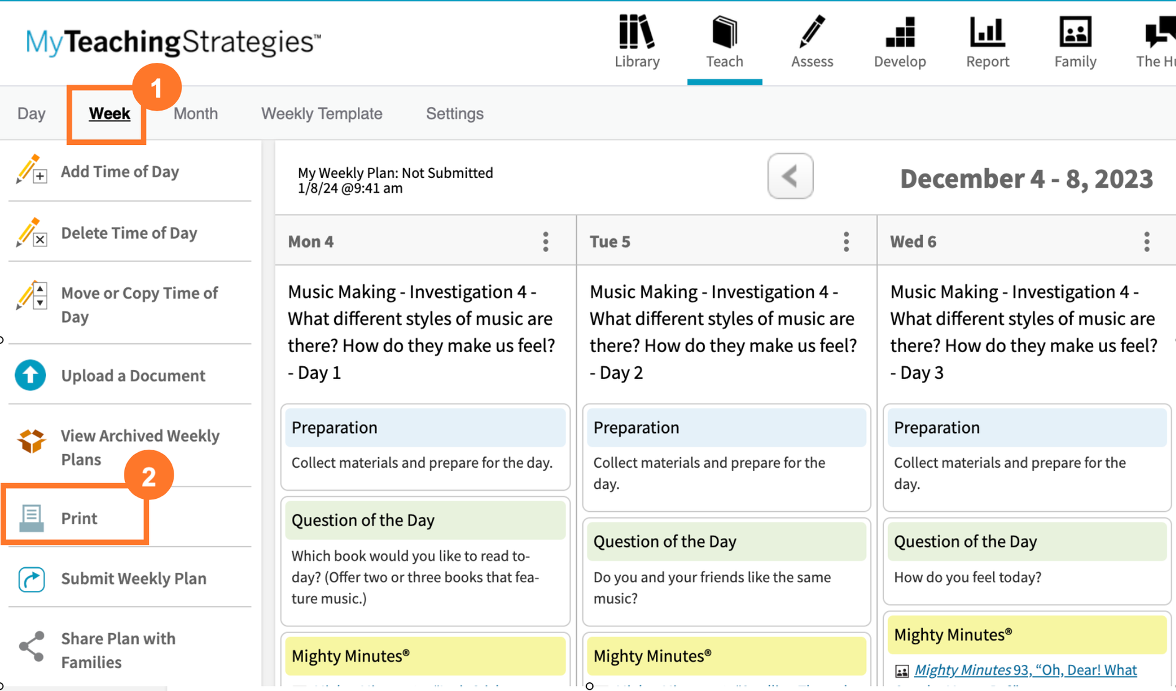Open the Weekly Template tab
This screenshot has height=691, width=1176.
tap(321, 113)
